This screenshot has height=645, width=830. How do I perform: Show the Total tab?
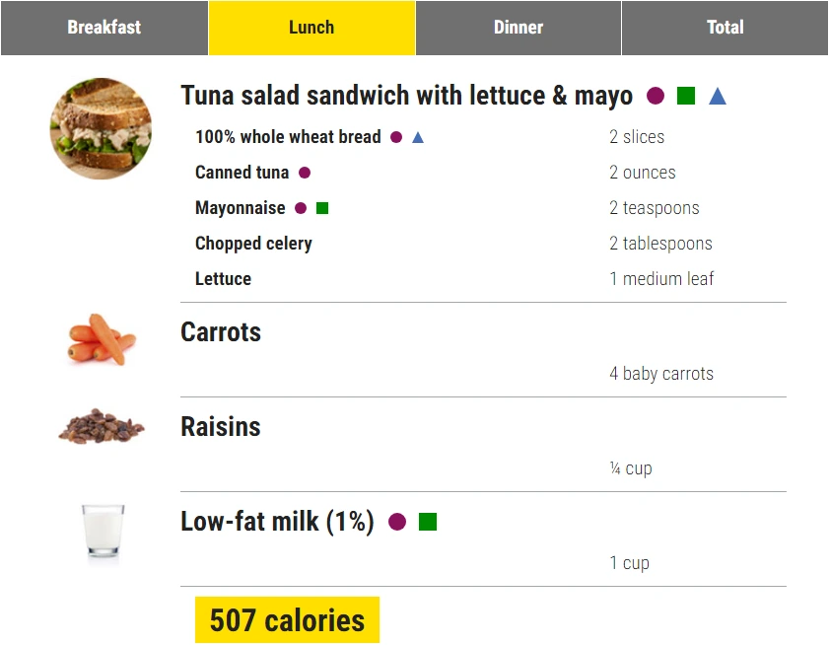tap(726, 28)
